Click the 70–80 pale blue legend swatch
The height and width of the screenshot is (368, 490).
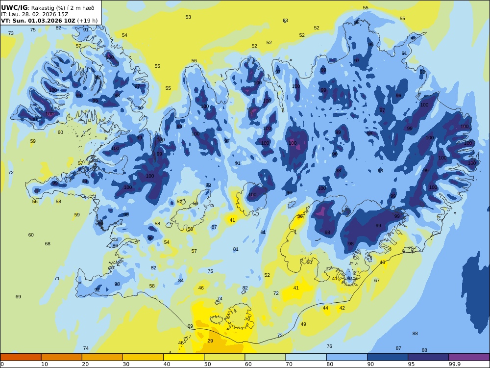click(306, 357)
